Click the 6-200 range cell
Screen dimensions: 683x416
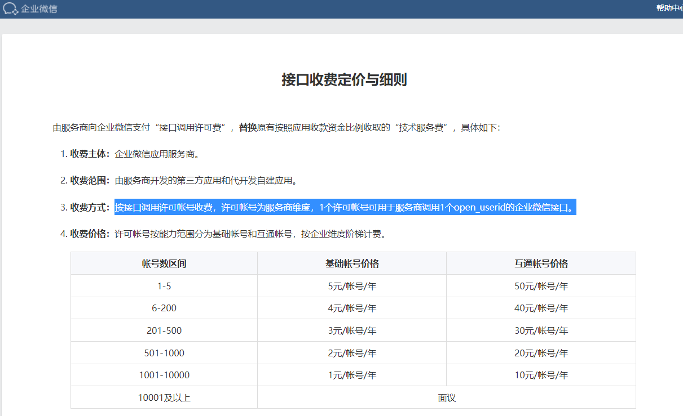click(x=164, y=308)
